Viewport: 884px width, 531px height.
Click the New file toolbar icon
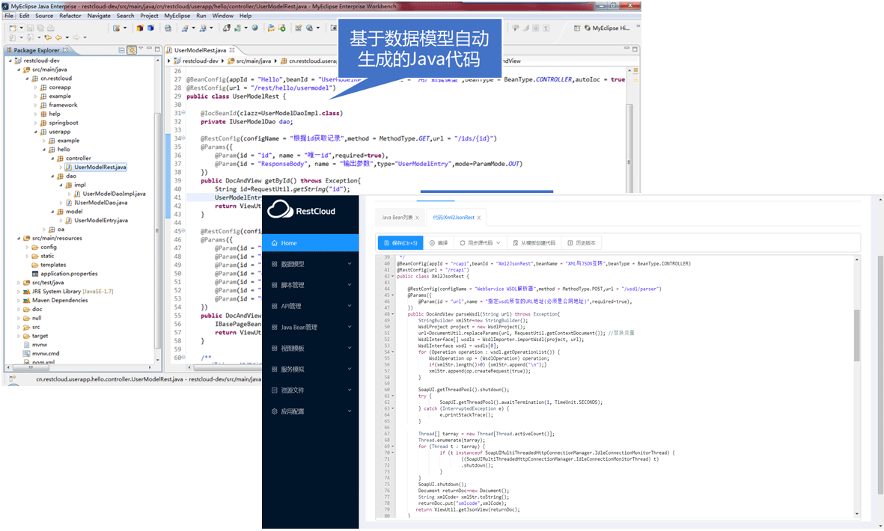(x=13, y=28)
